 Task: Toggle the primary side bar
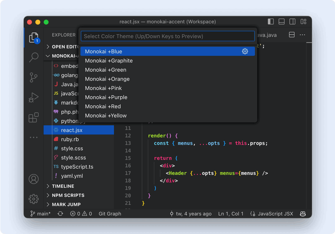point(271,22)
